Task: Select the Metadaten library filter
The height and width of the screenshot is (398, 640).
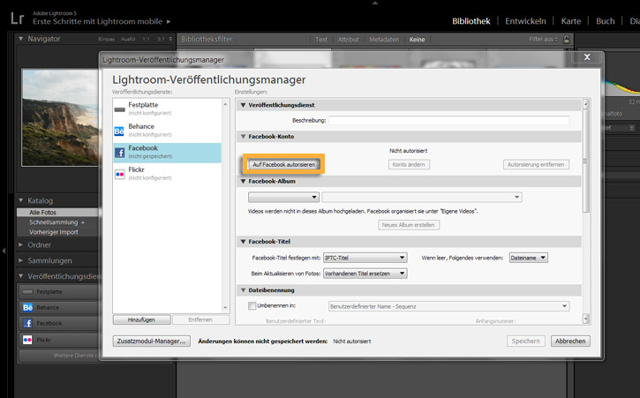Action: pyautogui.click(x=384, y=40)
